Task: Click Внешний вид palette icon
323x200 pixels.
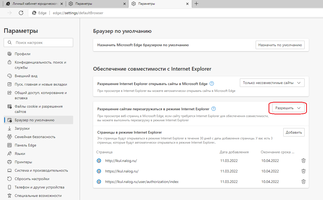Action: click(x=9, y=76)
